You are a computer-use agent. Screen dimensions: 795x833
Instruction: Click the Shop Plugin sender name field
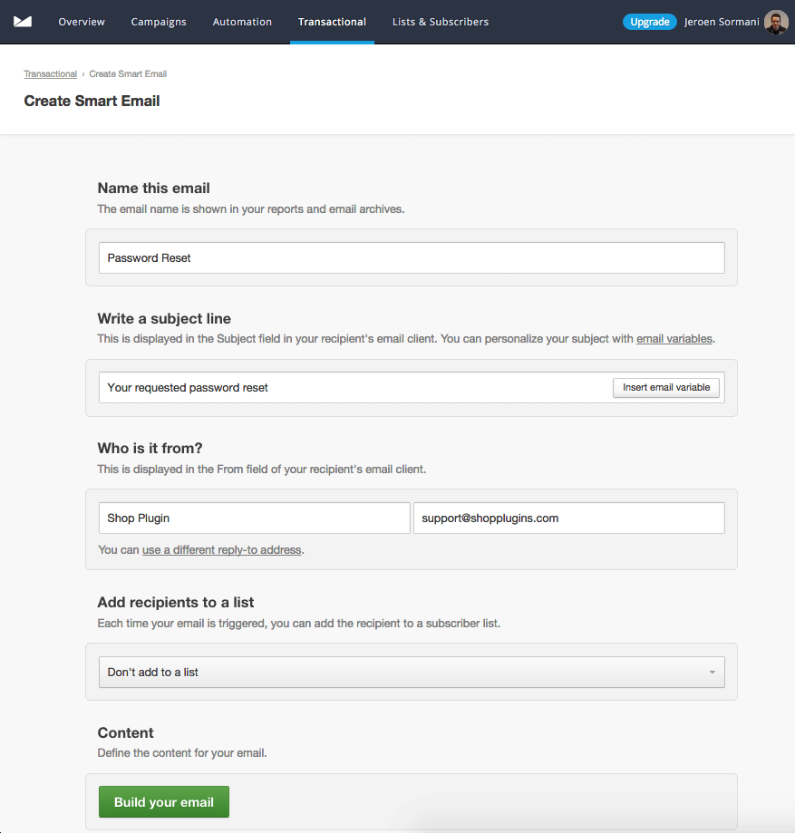point(254,518)
